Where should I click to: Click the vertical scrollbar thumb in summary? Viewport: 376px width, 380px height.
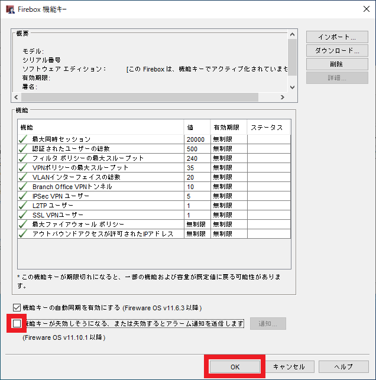pos(293,57)
